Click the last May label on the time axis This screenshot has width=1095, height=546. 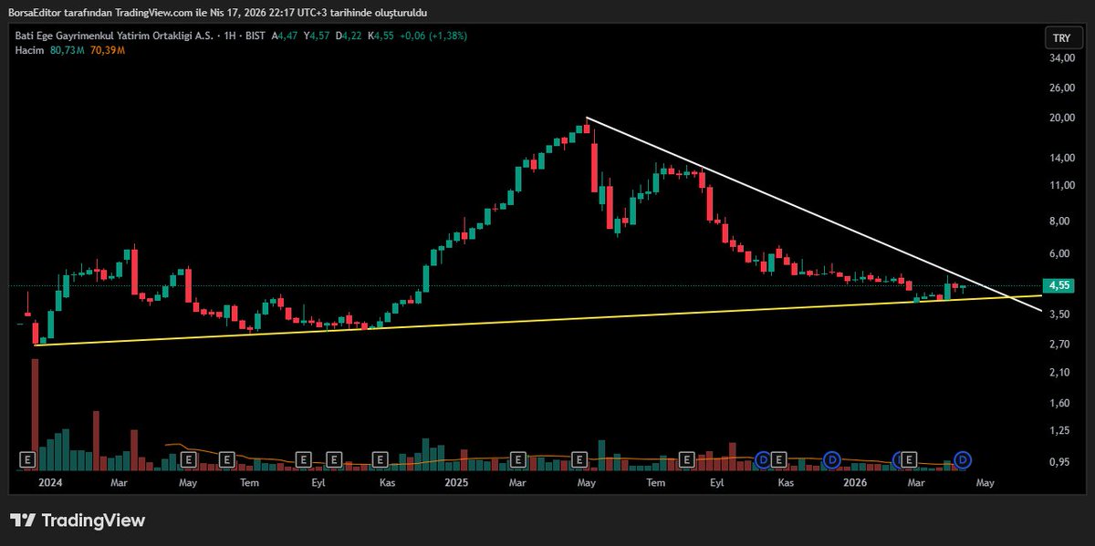click(985, 481)
